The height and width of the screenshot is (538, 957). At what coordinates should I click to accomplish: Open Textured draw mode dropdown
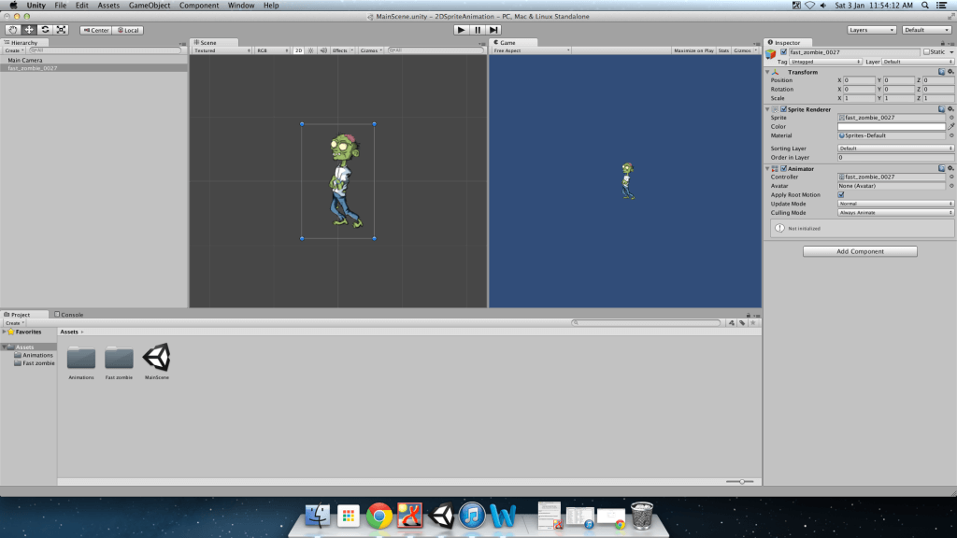[221, 50]
